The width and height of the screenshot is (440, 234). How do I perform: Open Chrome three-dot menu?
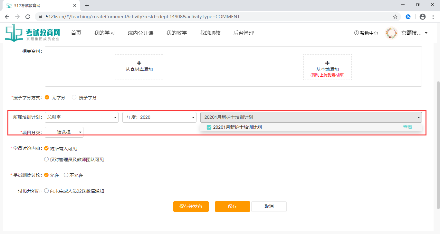[433, 17]
